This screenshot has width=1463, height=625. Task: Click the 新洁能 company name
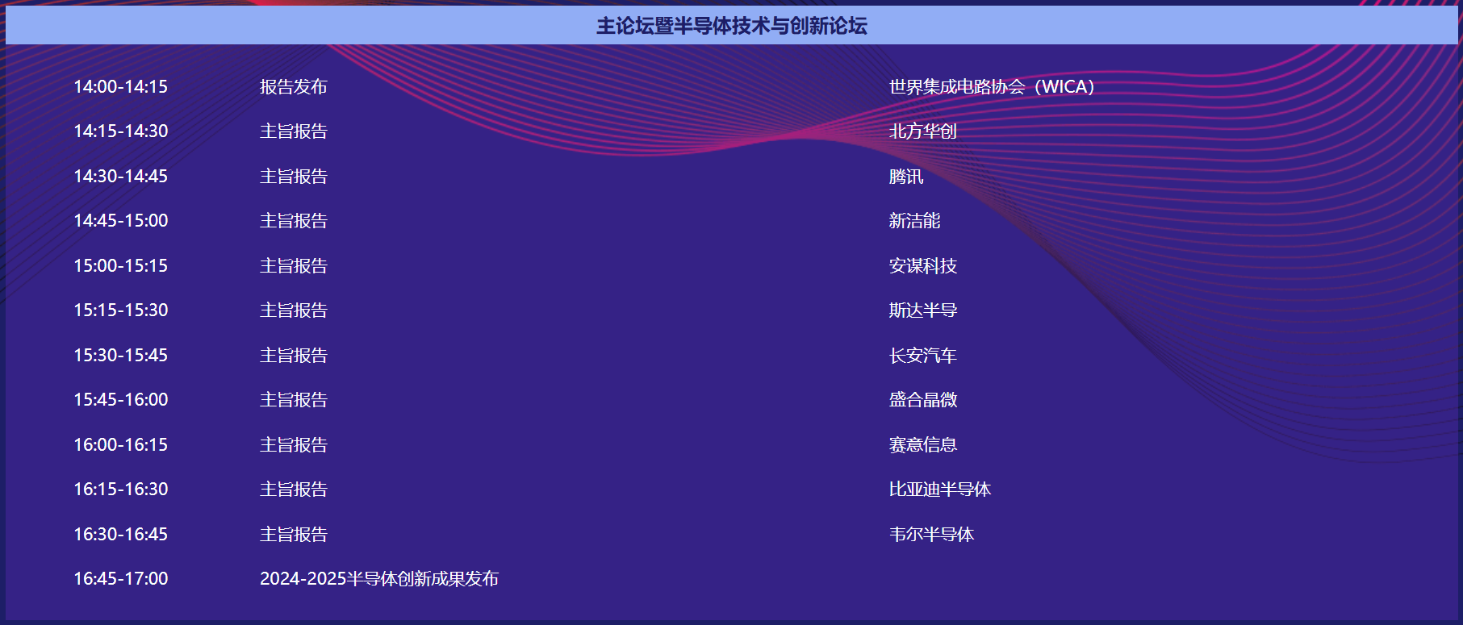[x=914, y=220]
